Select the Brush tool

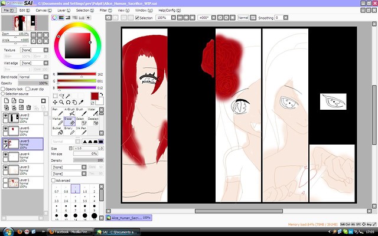(82, 112)
